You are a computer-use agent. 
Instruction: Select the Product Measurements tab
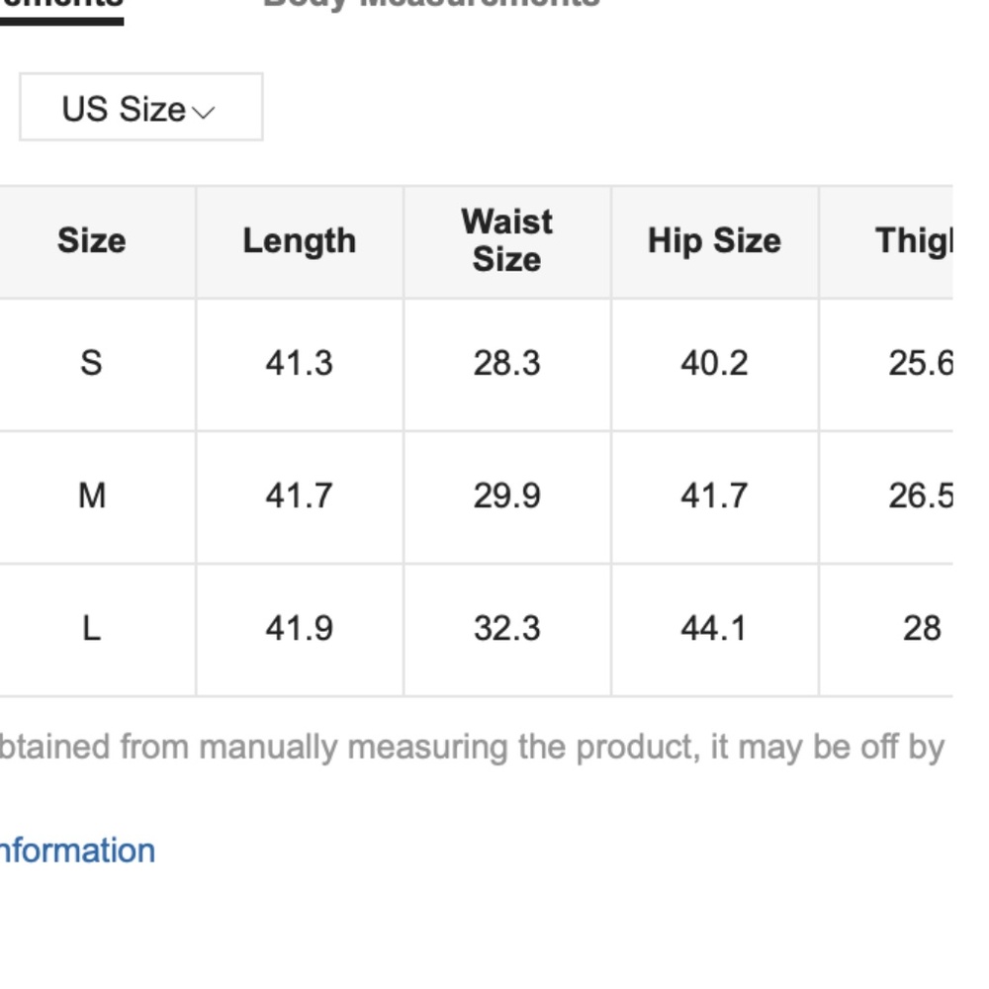pyautogui.click(x=59, y=5)
